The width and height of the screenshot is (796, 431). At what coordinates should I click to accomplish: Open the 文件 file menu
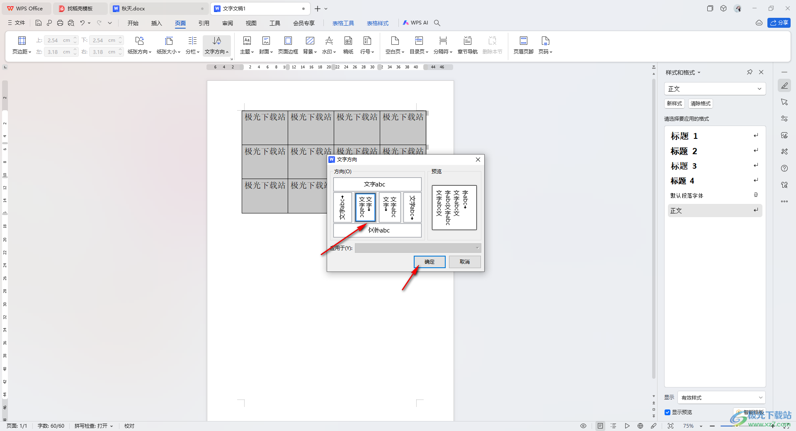point(17,23)
